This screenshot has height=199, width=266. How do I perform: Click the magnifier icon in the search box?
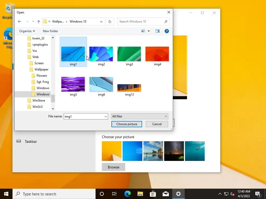coord(166,22)
